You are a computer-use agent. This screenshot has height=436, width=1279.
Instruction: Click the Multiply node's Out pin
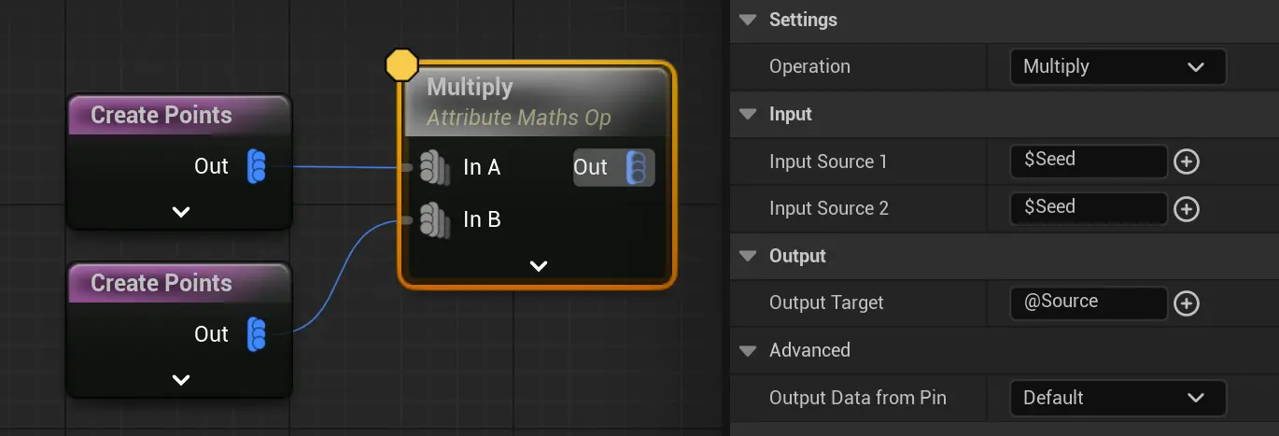coord(636,167)
